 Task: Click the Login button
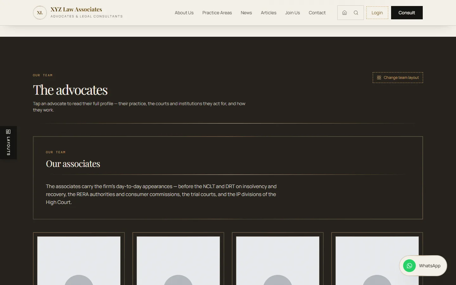(x=377, y=13)
